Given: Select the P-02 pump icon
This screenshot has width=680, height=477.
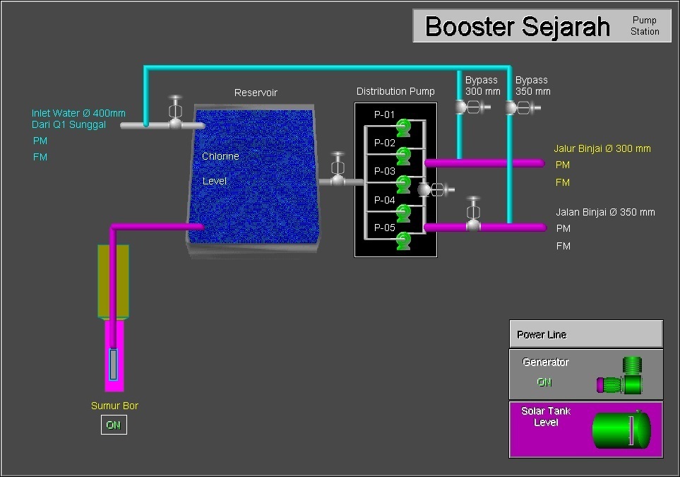Looking at the screenshot, I should pyautogui.click(x=403, y=155).
